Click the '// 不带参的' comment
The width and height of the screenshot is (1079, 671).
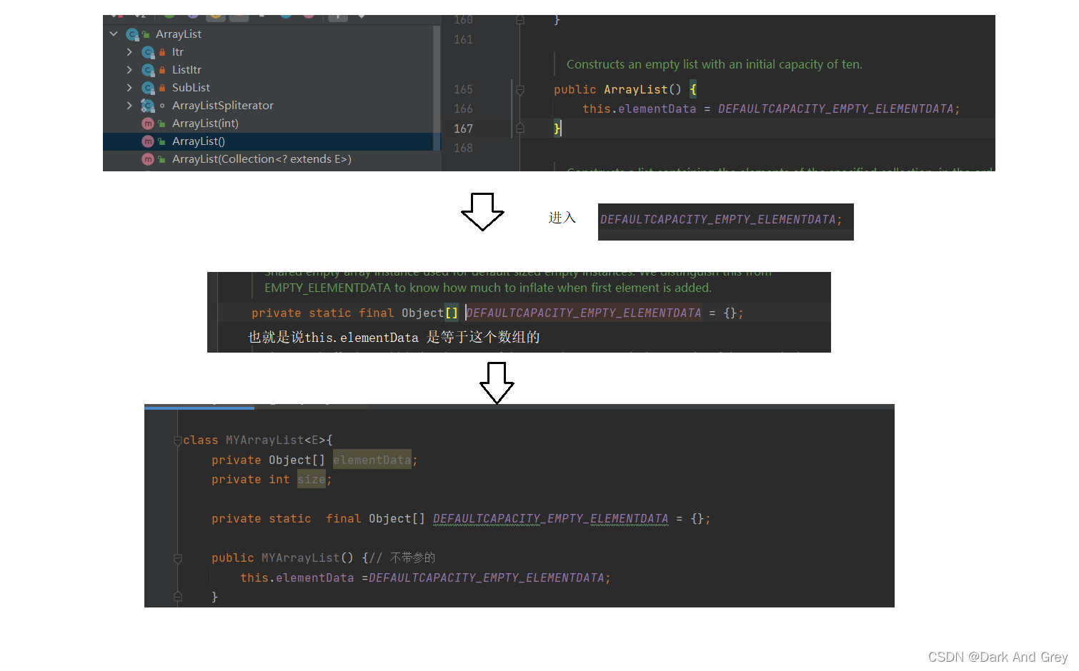(402, 558)
